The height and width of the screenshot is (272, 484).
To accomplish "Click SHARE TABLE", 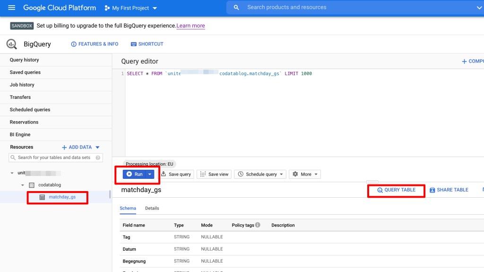I will coord(449,190).
